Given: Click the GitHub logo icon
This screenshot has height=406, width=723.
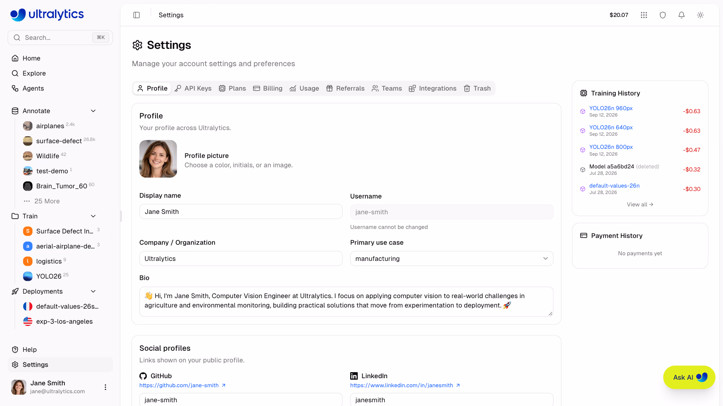Looking at the screenshot, I should pyautogui.click(x=143, y=376).
